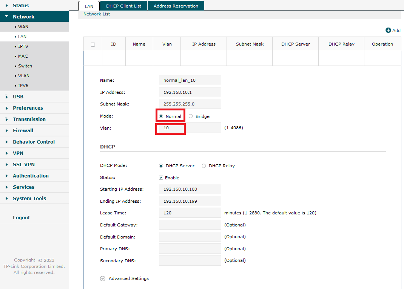Switch to the LAN tab

[x=89, y=6]
